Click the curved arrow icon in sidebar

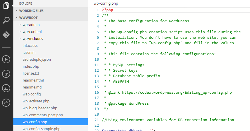tap(6, 102)
